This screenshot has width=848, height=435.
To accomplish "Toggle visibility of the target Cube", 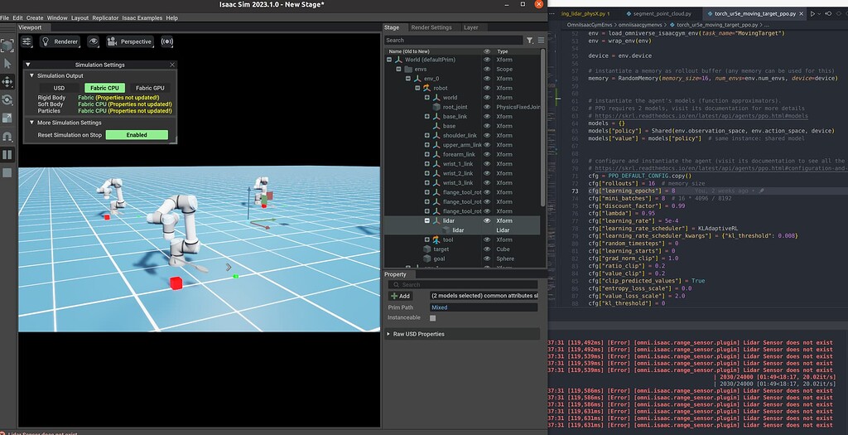I will [x=487, y=249].
